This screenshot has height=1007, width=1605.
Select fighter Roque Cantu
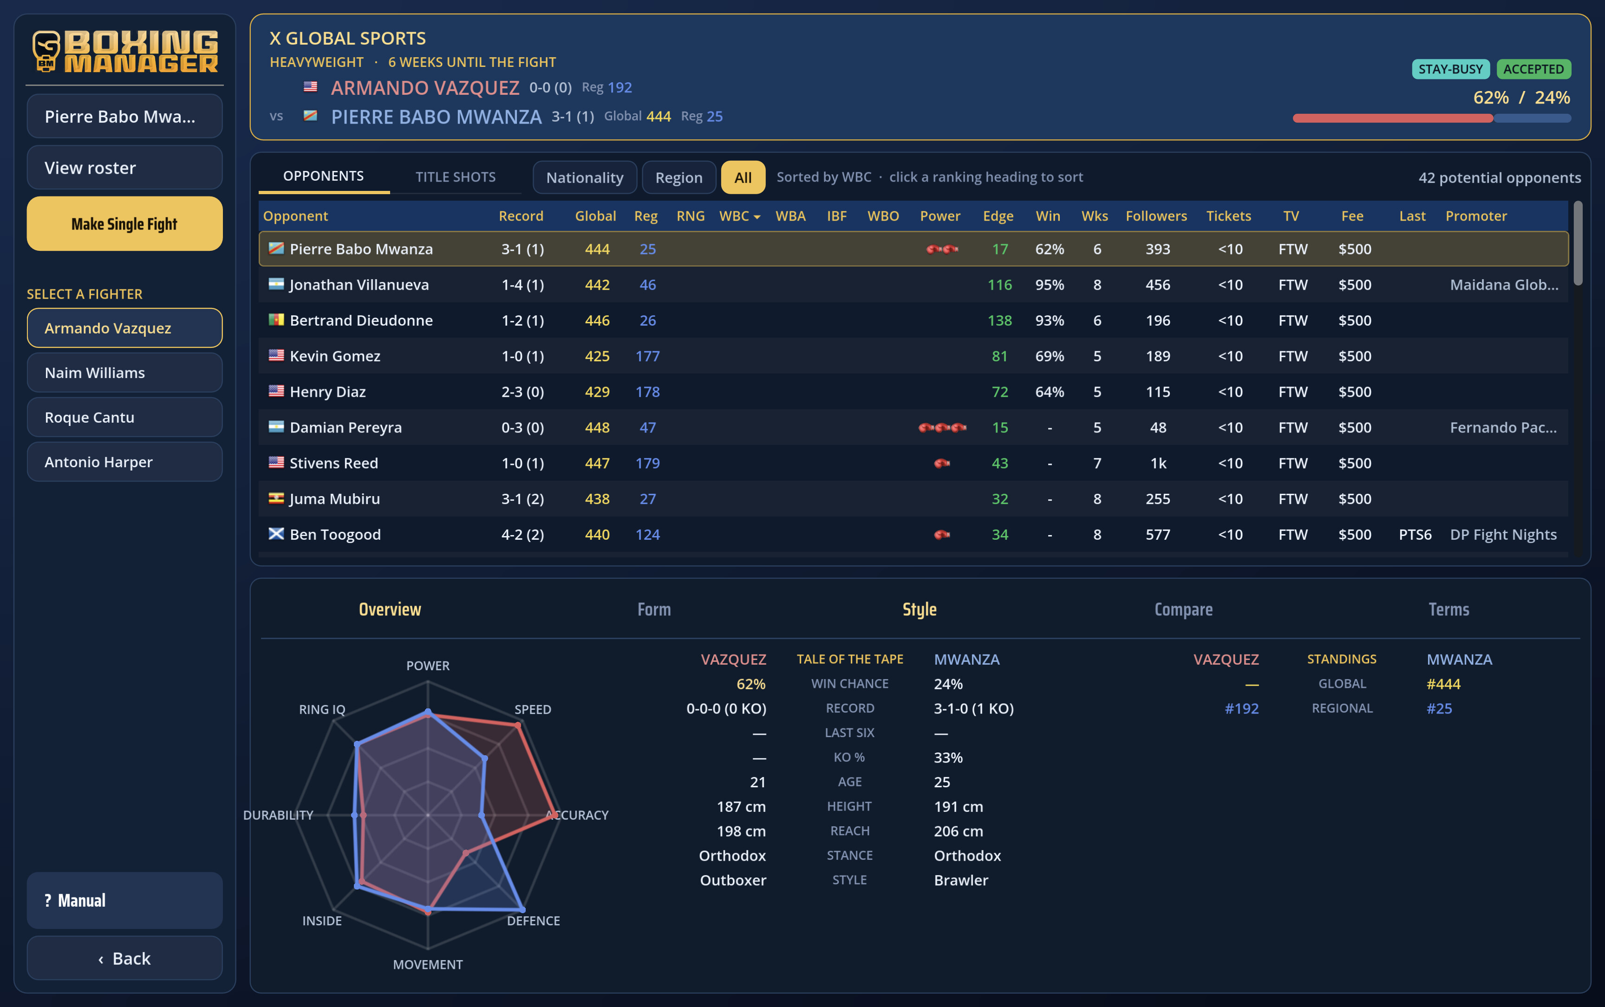tap(124, 417)
